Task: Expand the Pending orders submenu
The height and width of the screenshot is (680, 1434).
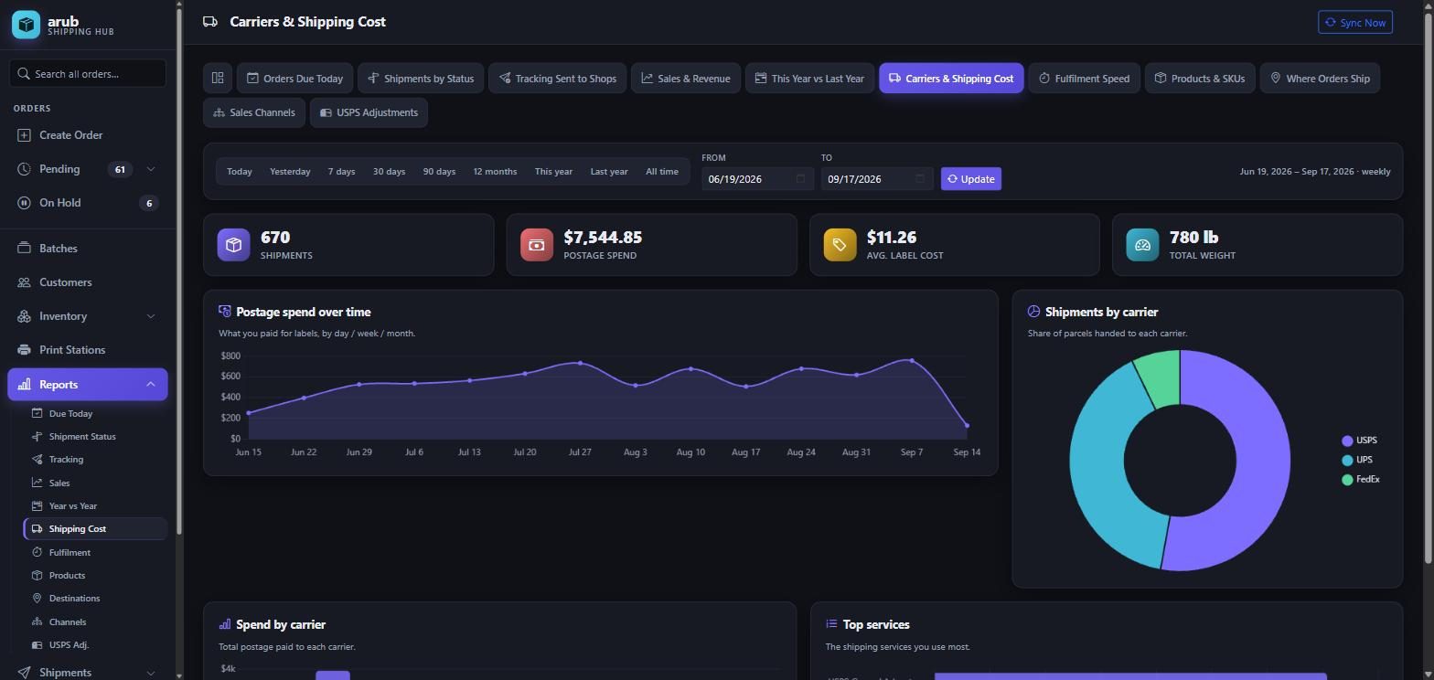Action: tap(151, 169)
